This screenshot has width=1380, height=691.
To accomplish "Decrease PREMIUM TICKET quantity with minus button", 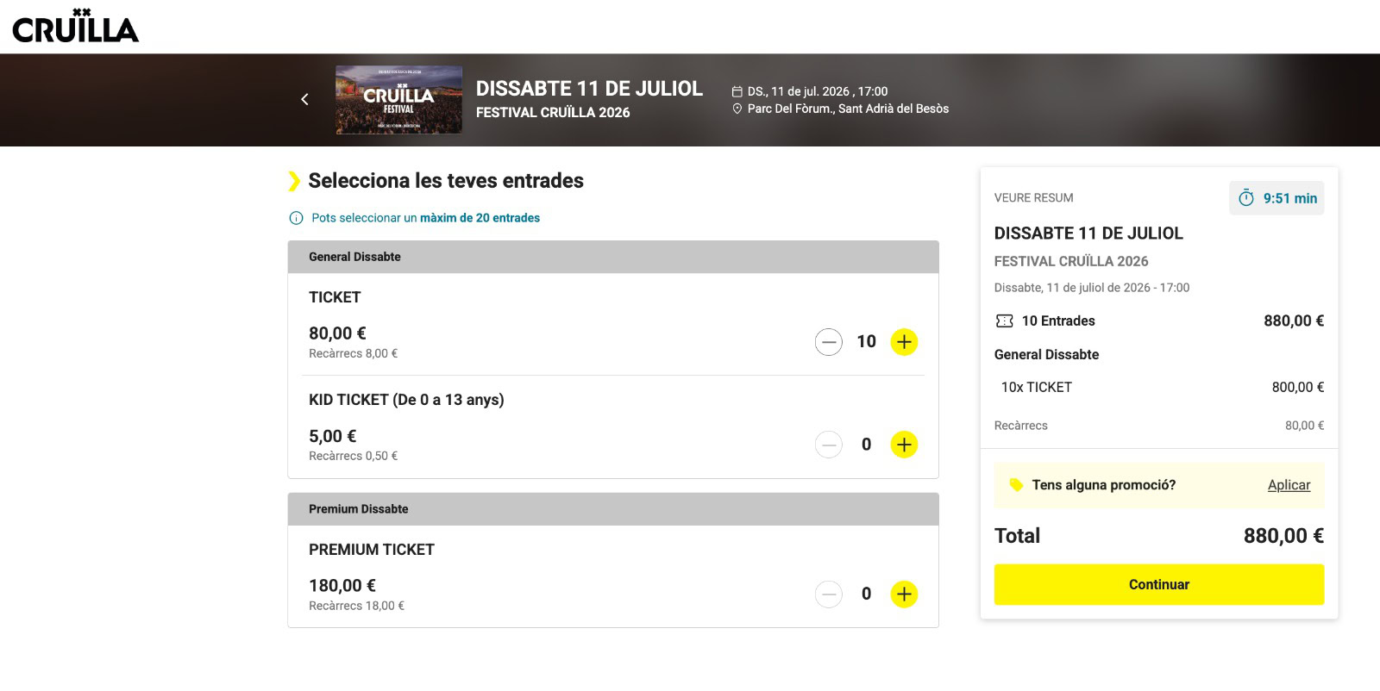I will [828, 594].
